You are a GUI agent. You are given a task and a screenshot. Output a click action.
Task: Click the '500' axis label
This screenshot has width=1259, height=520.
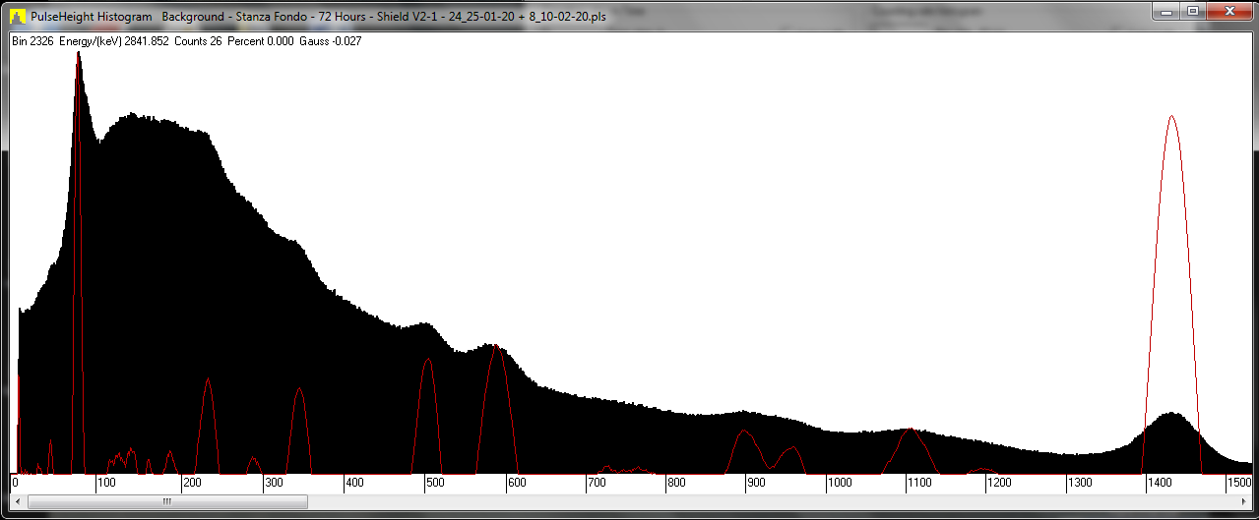tap(436, 483)
